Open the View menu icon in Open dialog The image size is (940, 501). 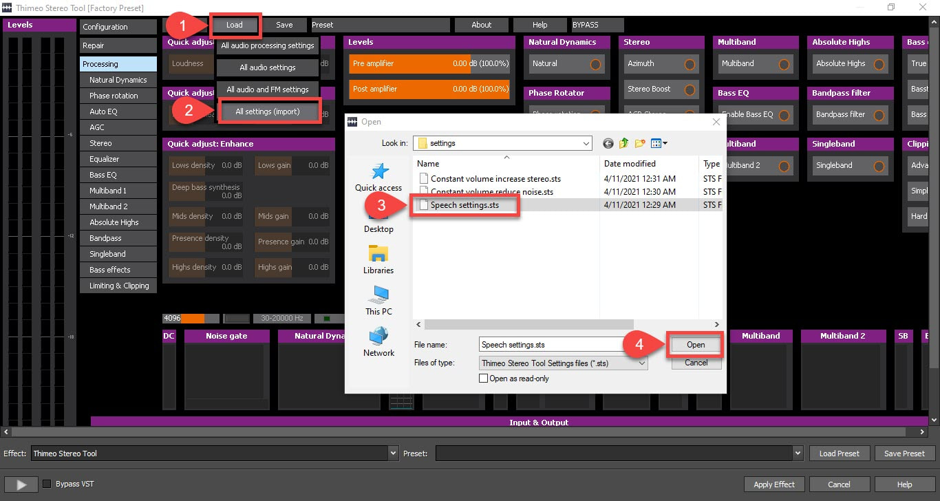click(659, 143)
